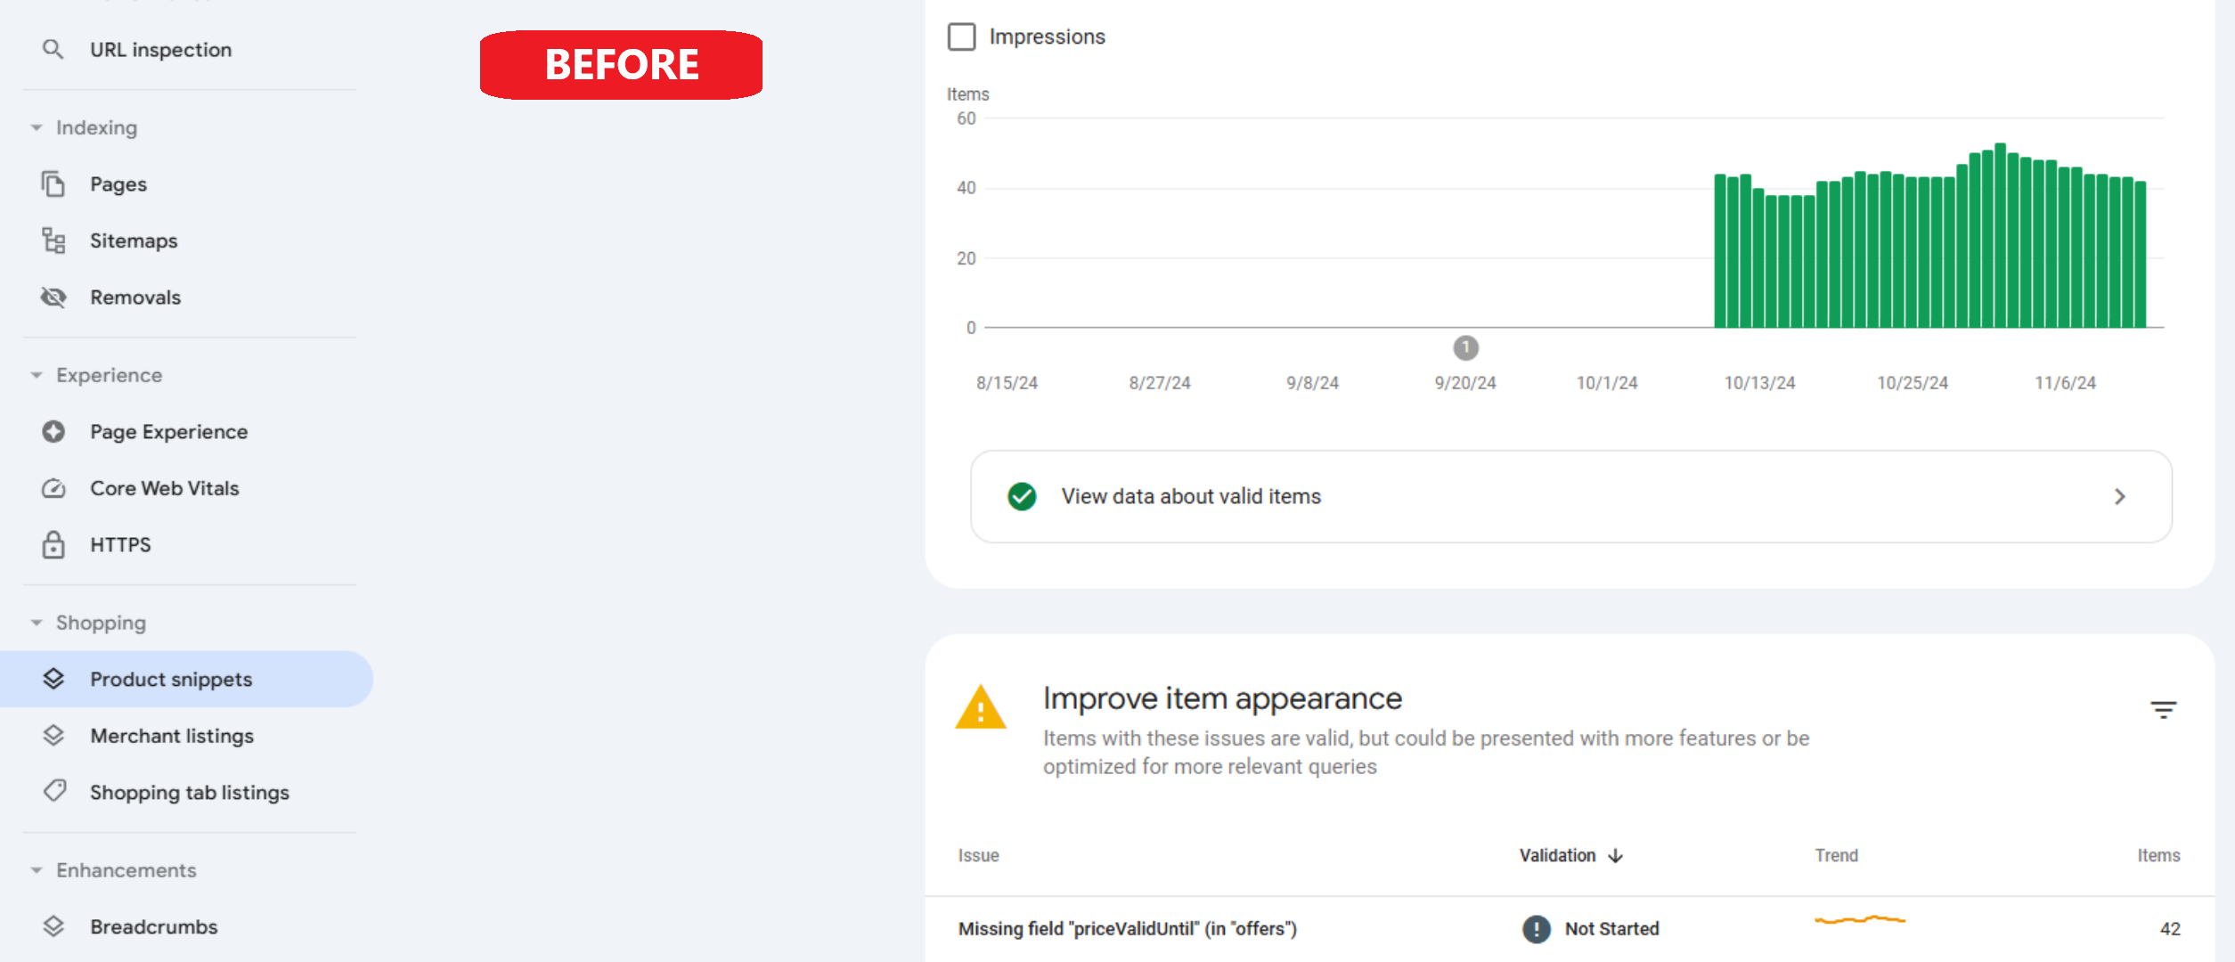Click the URL inspection magnifier icon
The image size is (2235, 962).
click(53, 50)
